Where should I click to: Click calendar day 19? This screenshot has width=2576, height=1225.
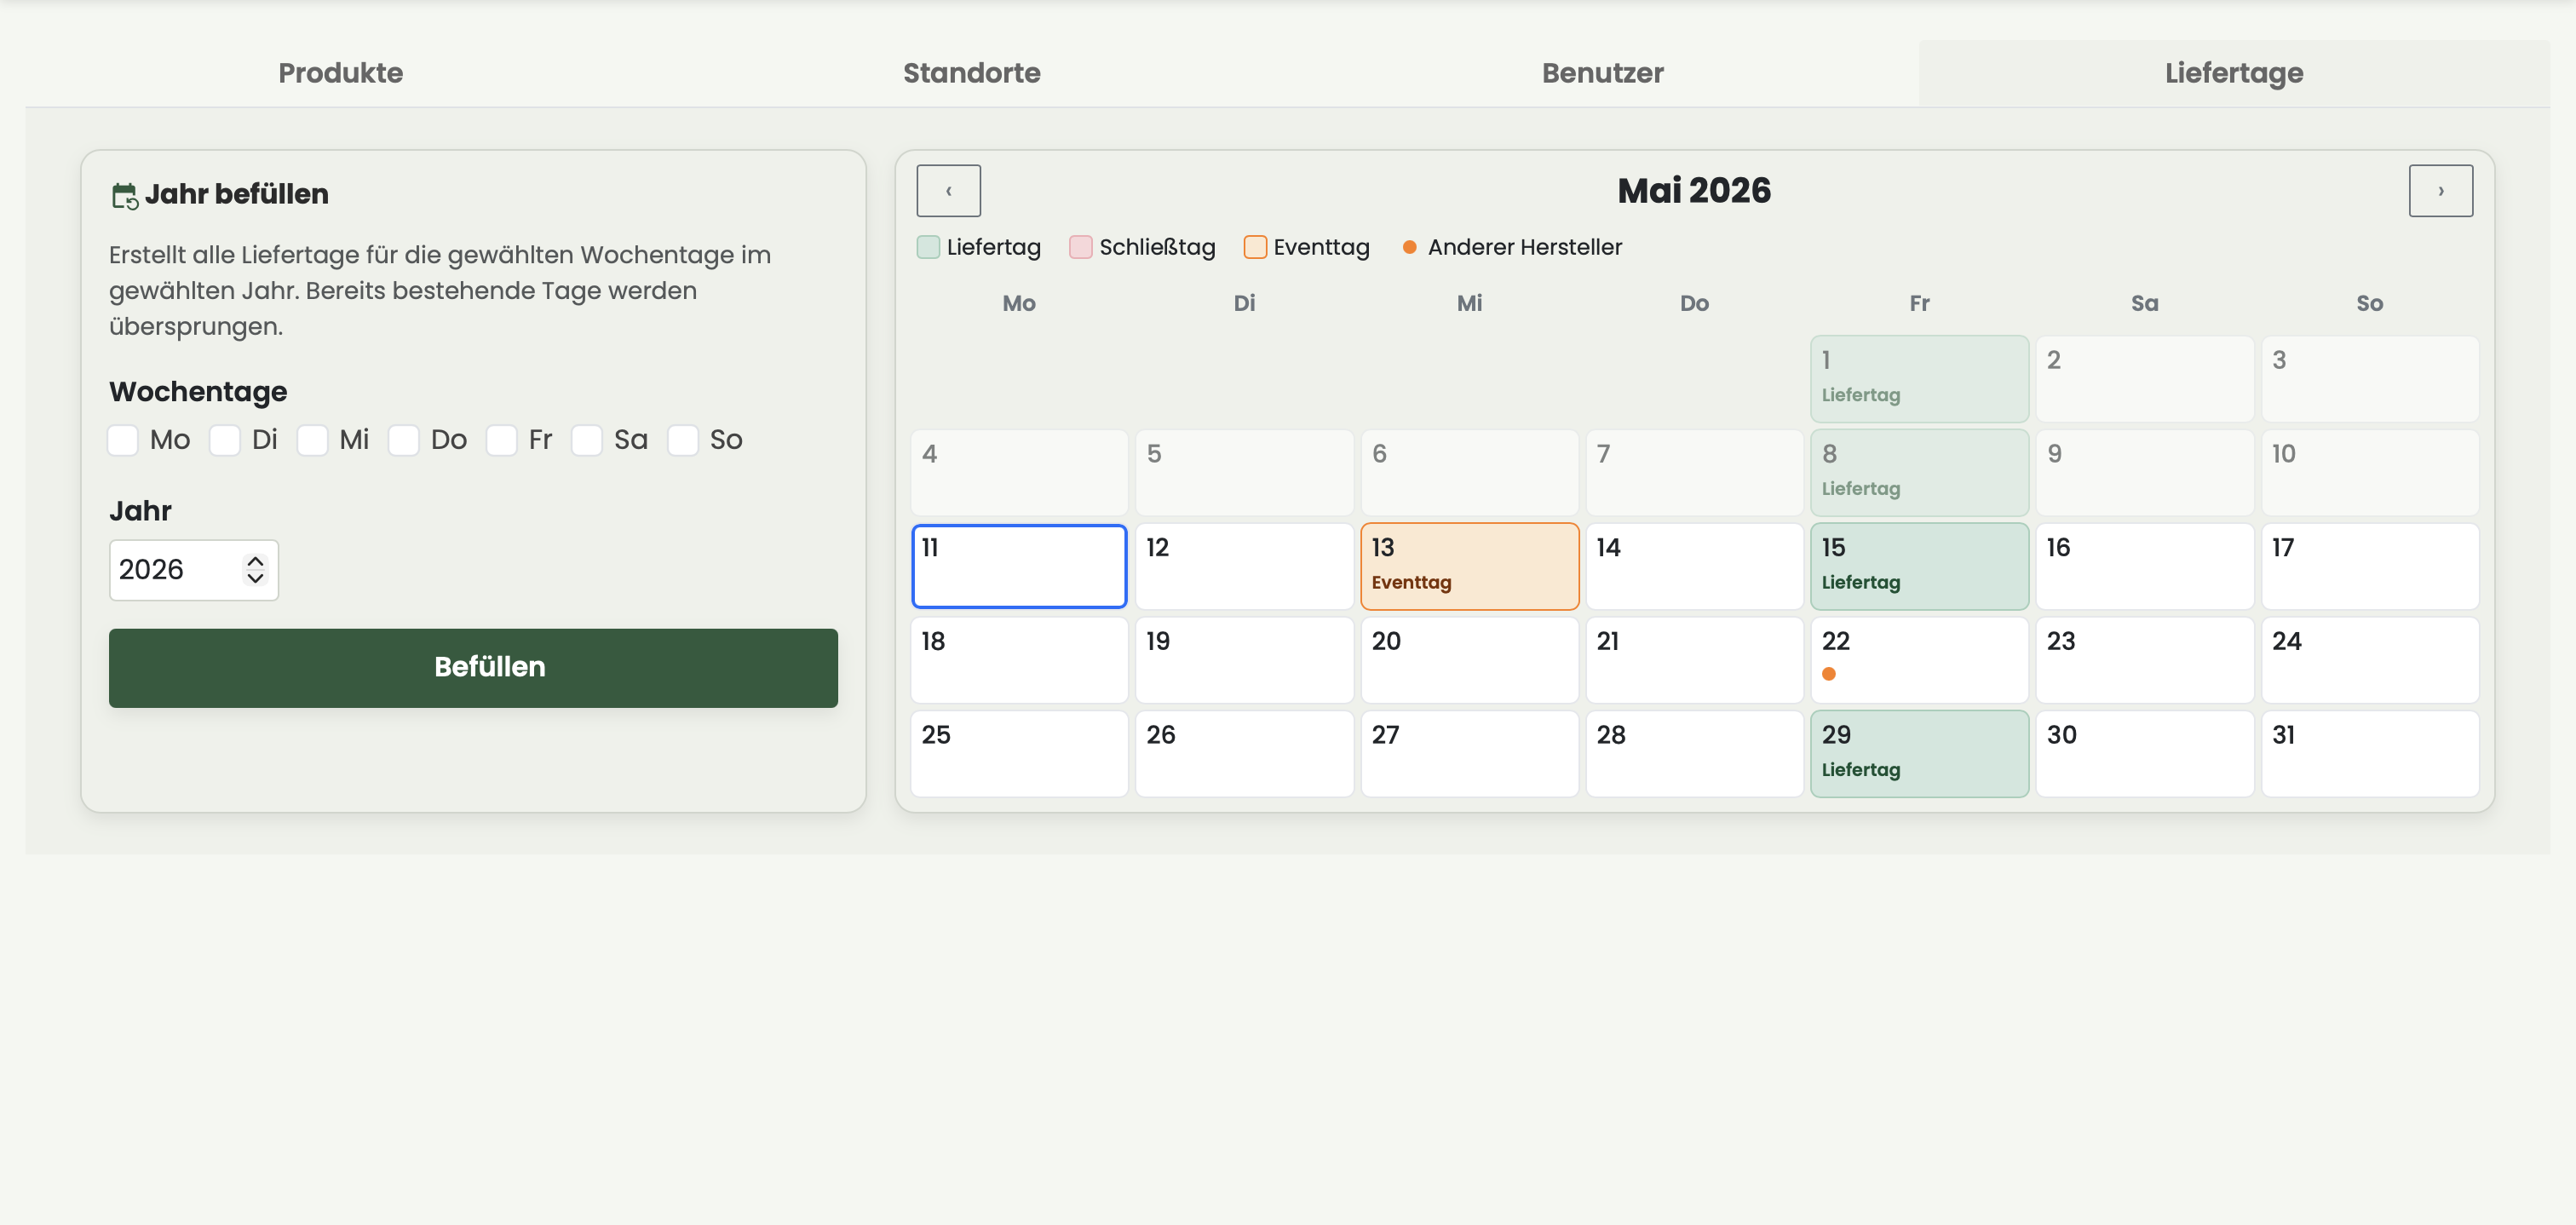1244,660
